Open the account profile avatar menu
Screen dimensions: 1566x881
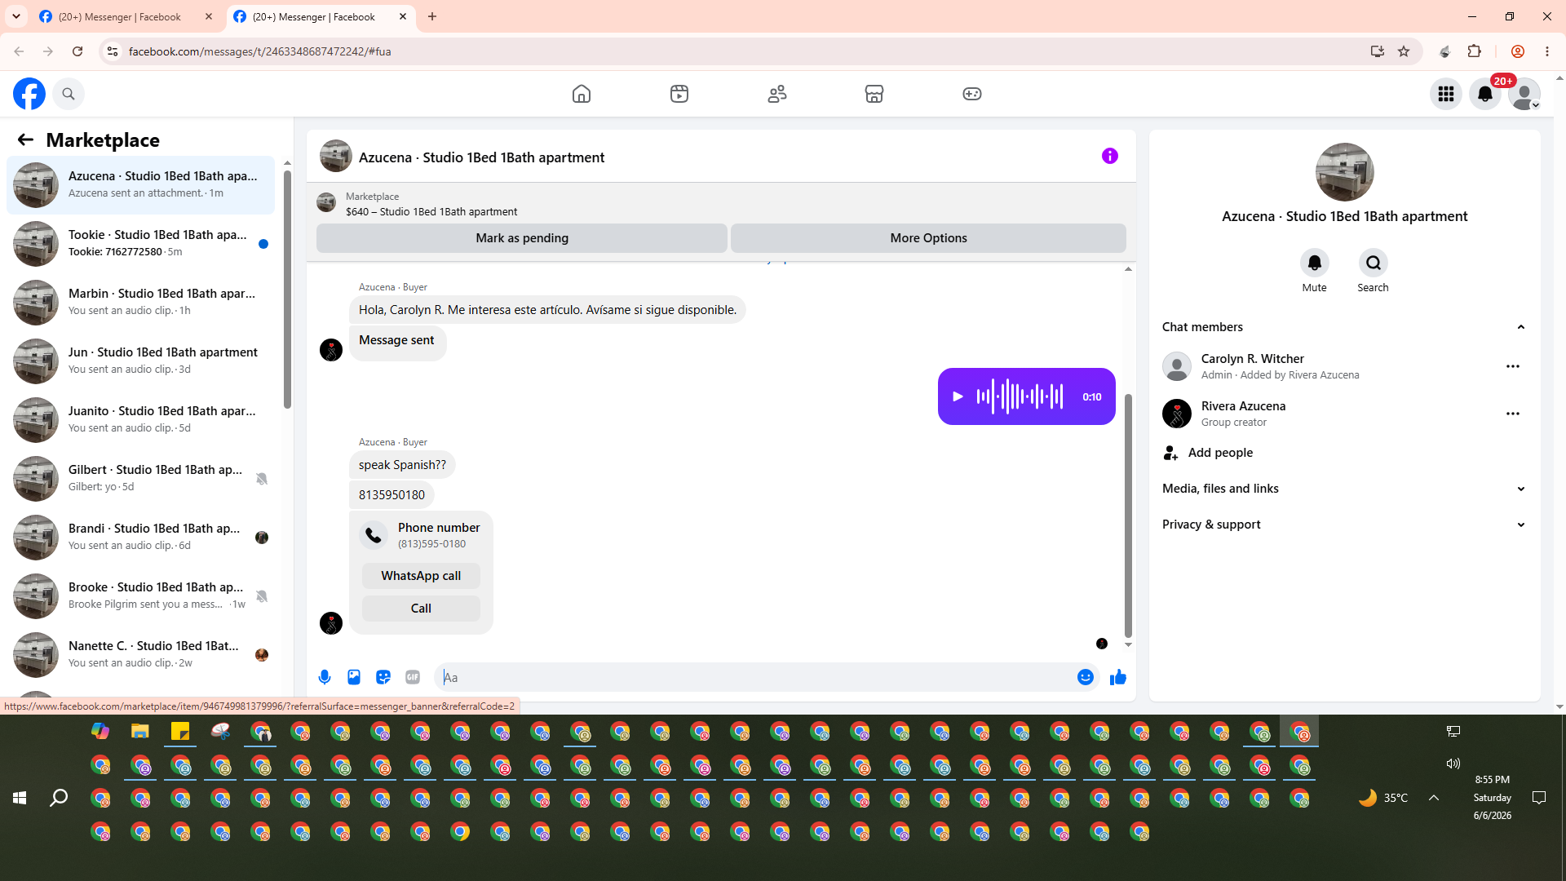(x=1524, y=94)
